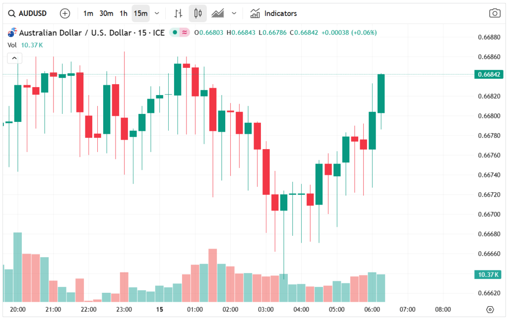
Task: Select the 1m timeframe
Action: pyautogui.click(x=88, y=13)
